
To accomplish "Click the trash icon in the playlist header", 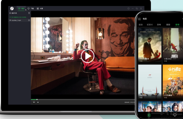I will coord(29,13).
